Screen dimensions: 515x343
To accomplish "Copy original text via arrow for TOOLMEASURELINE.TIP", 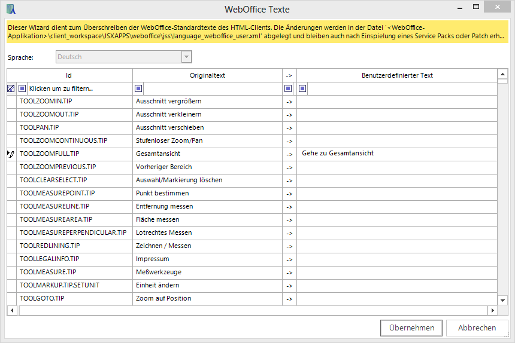I will pyautogui.click(x=289, y=207).
